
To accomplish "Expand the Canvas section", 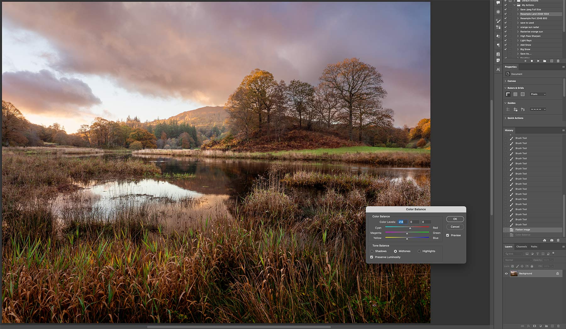I will [x=506, y=81].
